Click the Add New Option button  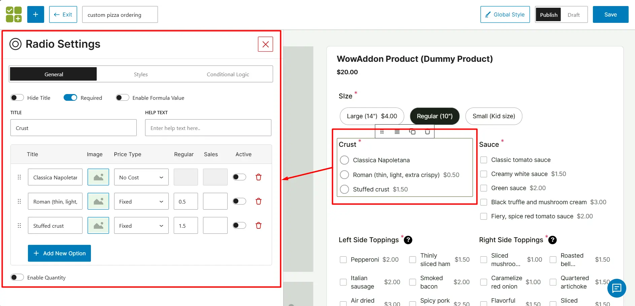59,253
